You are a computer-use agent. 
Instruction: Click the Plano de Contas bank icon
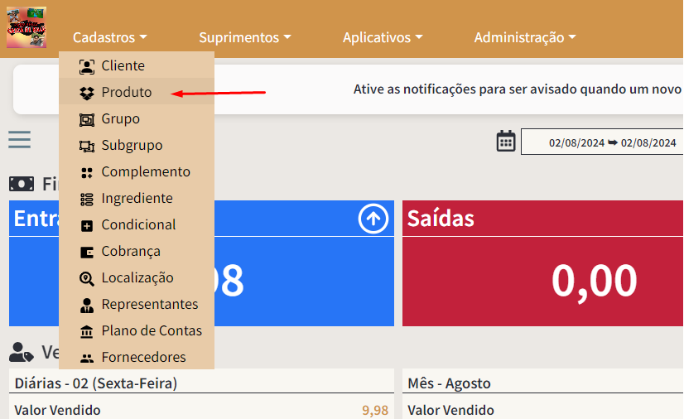[87, 331]
